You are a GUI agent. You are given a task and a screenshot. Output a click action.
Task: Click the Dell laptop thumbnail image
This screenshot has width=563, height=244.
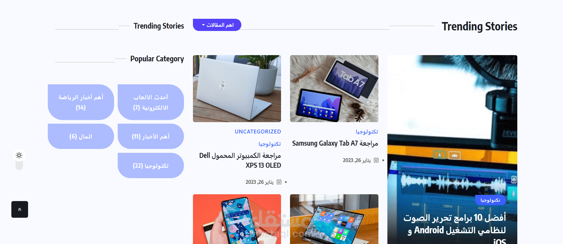click(x=237, y=88)
